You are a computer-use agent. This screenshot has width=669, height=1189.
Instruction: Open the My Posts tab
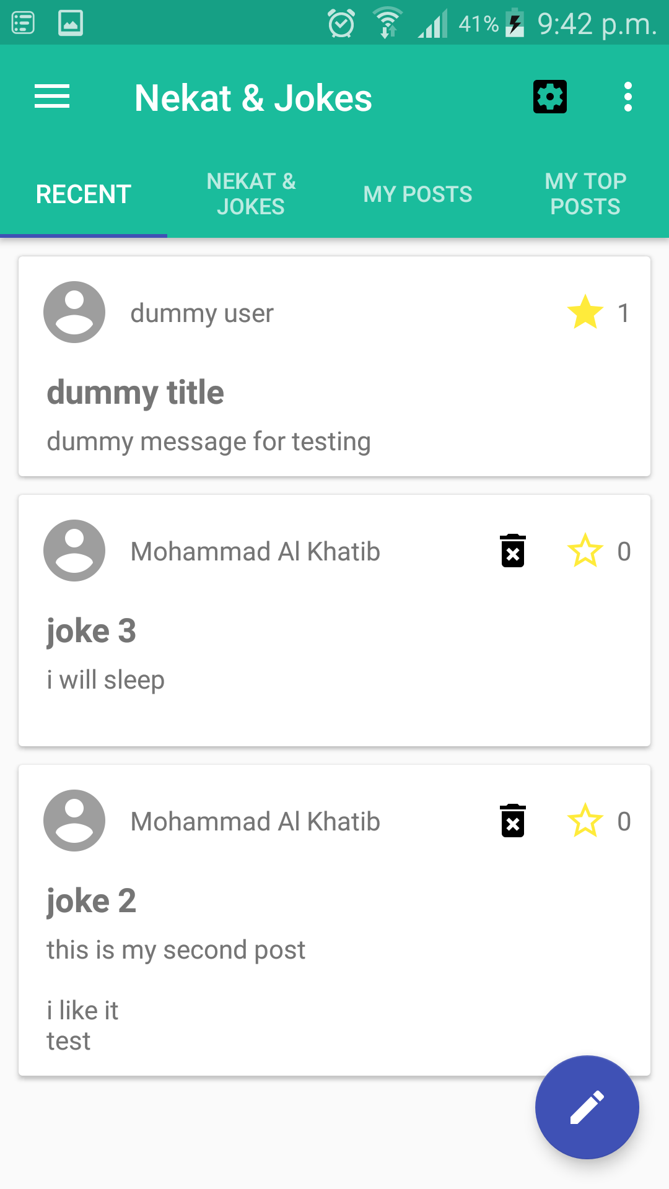[x=418, y=194]
